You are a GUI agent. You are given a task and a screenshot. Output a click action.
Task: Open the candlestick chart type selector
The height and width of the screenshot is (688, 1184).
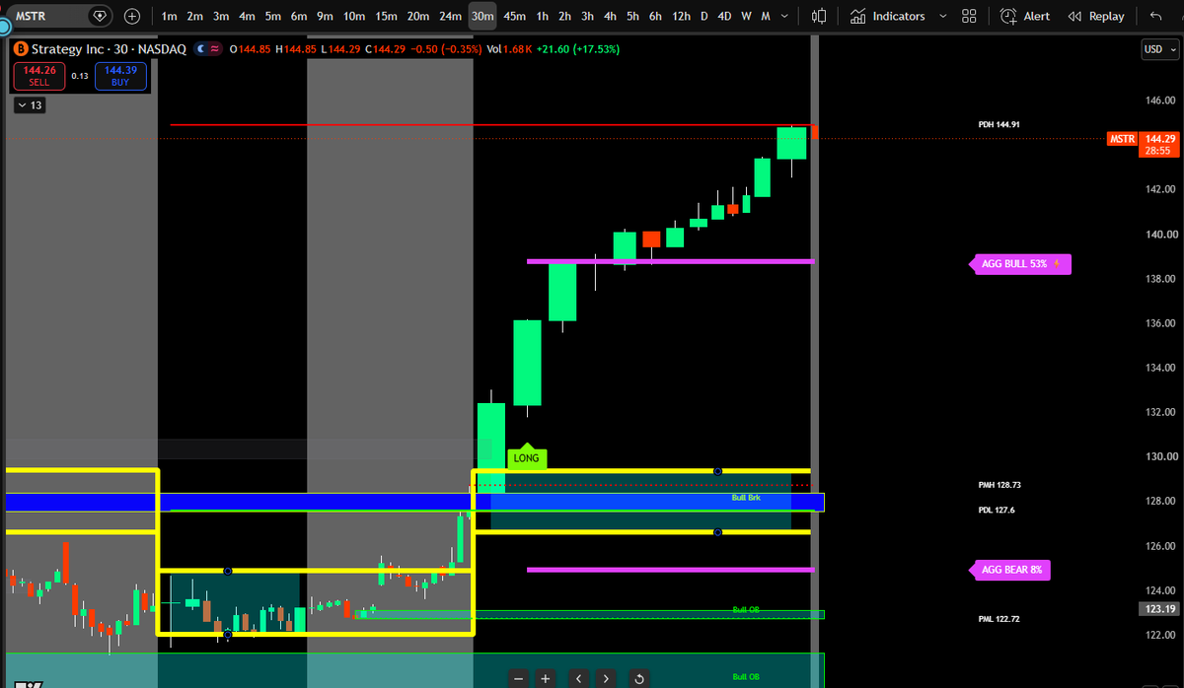point(818,17)
